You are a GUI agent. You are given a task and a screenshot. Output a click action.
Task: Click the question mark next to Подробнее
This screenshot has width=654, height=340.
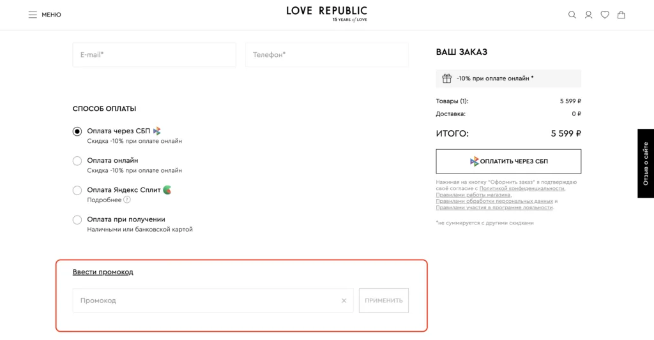click(127, 200)
